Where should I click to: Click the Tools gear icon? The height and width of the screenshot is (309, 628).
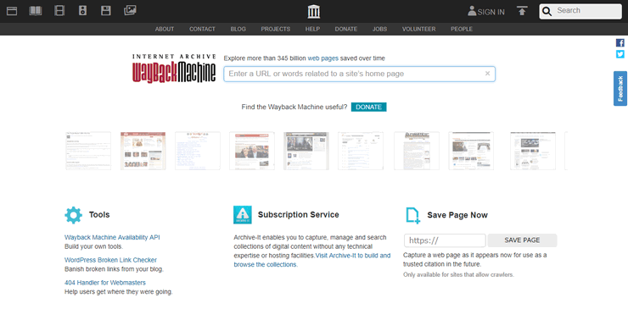[x=73, y=215]
